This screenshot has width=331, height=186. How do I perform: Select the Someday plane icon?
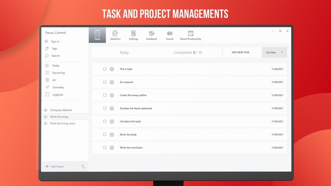tap(47, 87)
